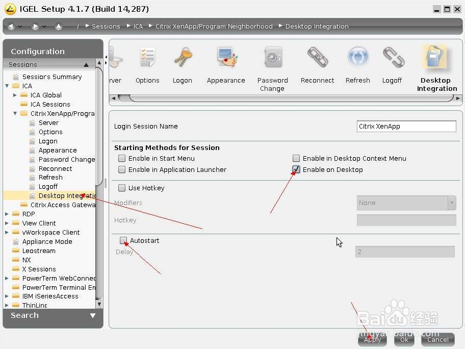Click Desktop Integration breadcrumb
Image resolution: width=465 pixels, height=349 pixels.
click(x=317, y=27)
